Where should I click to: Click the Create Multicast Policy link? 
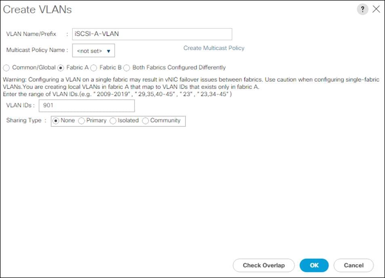(214, 48)
